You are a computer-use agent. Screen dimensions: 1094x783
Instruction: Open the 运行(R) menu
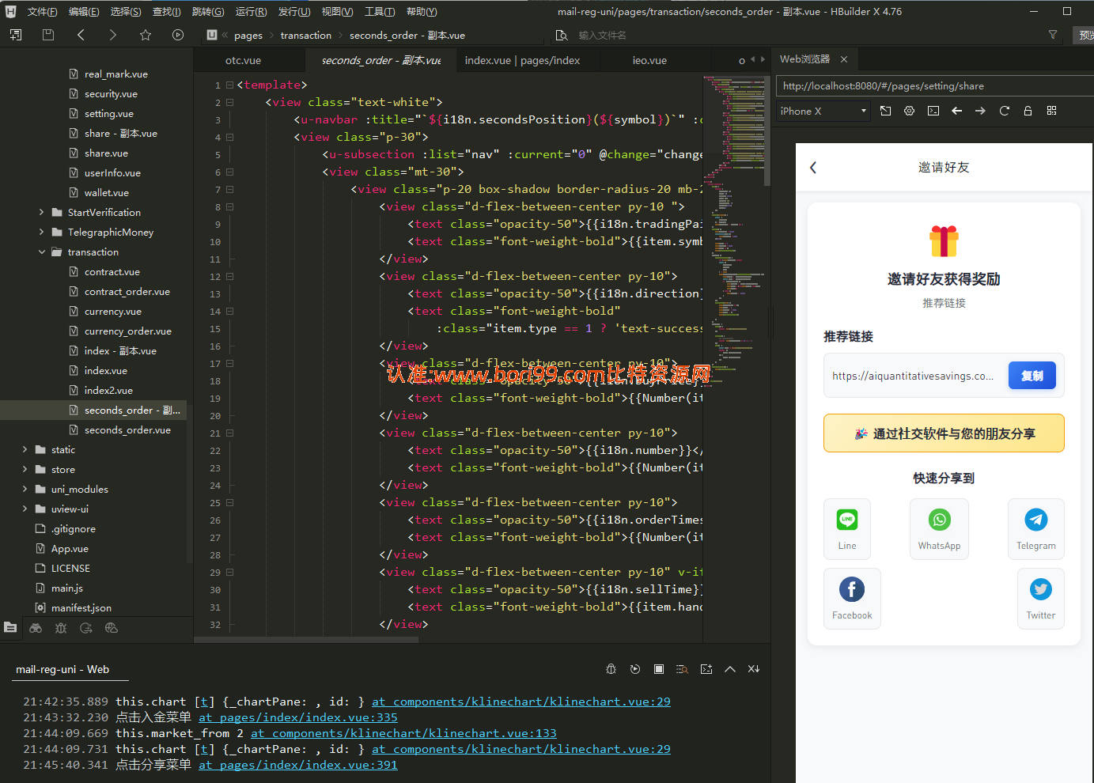[x=251, y=12]
